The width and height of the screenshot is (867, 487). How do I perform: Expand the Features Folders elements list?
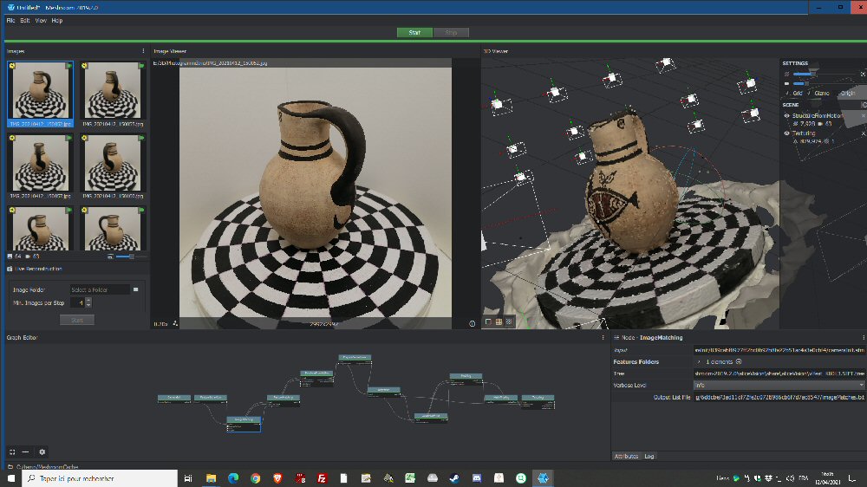pyautogui.click(x=699, y=360)
